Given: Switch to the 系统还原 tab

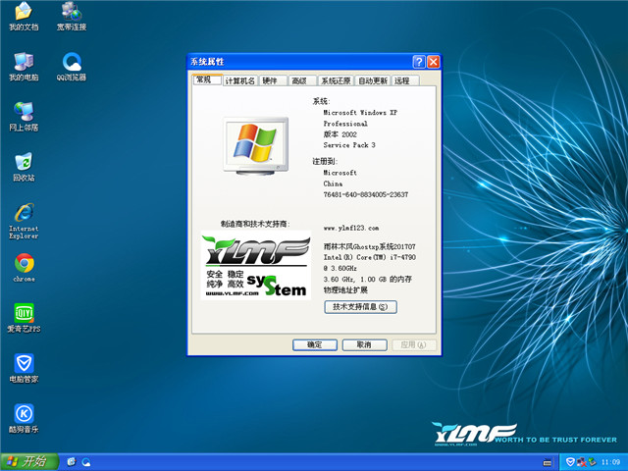Looking at the screenshot, I should [336, 80].
